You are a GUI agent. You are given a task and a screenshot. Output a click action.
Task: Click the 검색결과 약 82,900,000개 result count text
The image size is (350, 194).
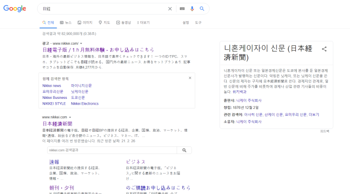pyautogui.click(x=69, y=34)
